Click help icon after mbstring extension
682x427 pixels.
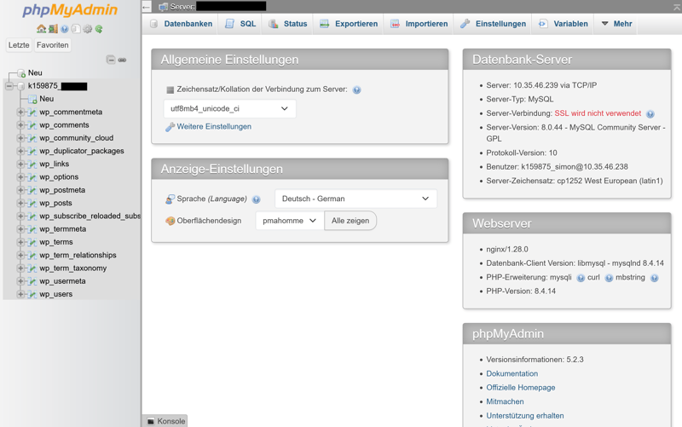tap(654, 278)
